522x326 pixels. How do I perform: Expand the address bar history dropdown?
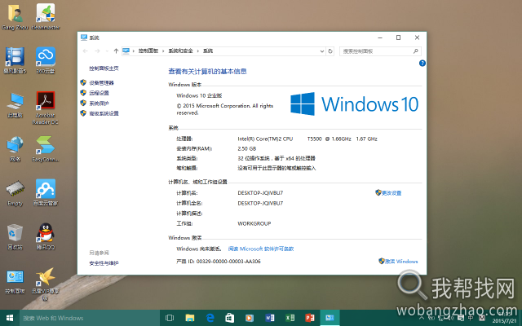322,51
